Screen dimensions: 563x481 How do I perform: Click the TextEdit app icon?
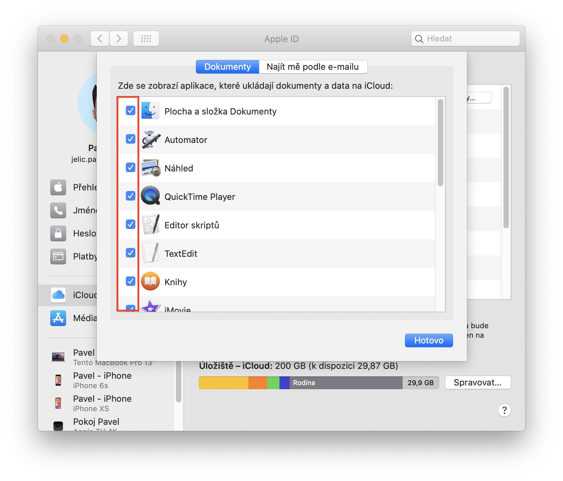pos(150,253)
